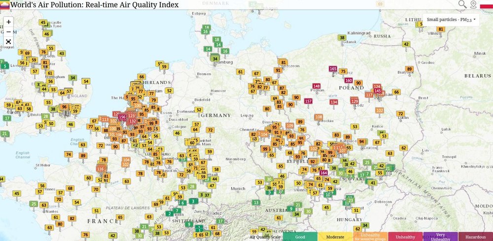Click the red Unhealthy scale swatch
Viewport: 493px width, 241px height.
405,237
